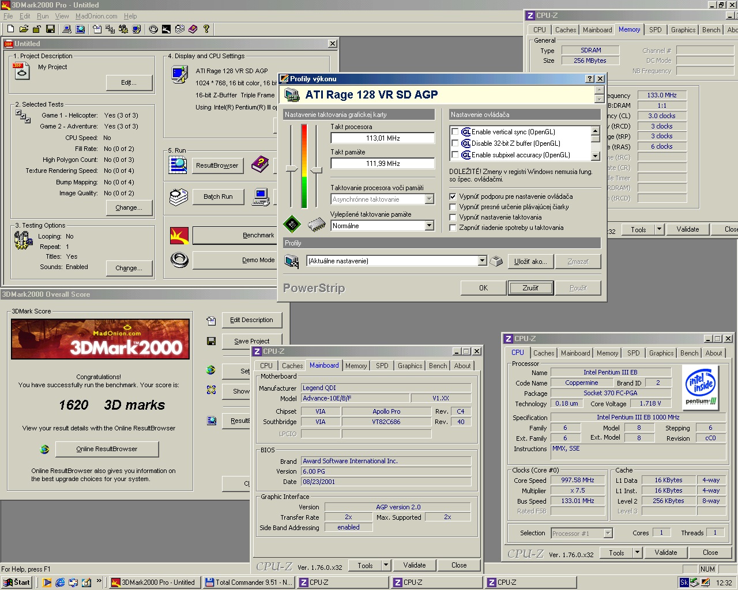Open the Normálne memory timing dropdown
The image size is (738, 590).
(429, 226)
